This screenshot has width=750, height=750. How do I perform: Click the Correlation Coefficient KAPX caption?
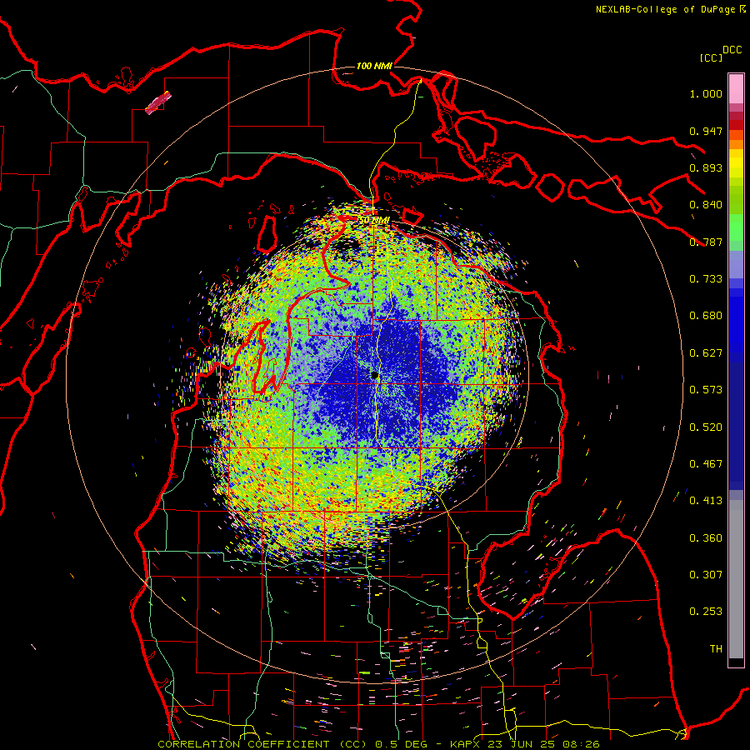378,744
